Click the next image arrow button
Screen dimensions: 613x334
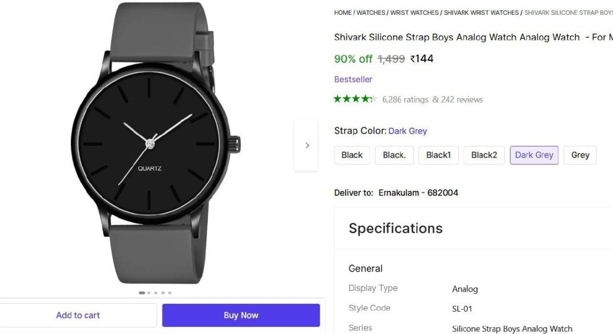coord(306,146)
